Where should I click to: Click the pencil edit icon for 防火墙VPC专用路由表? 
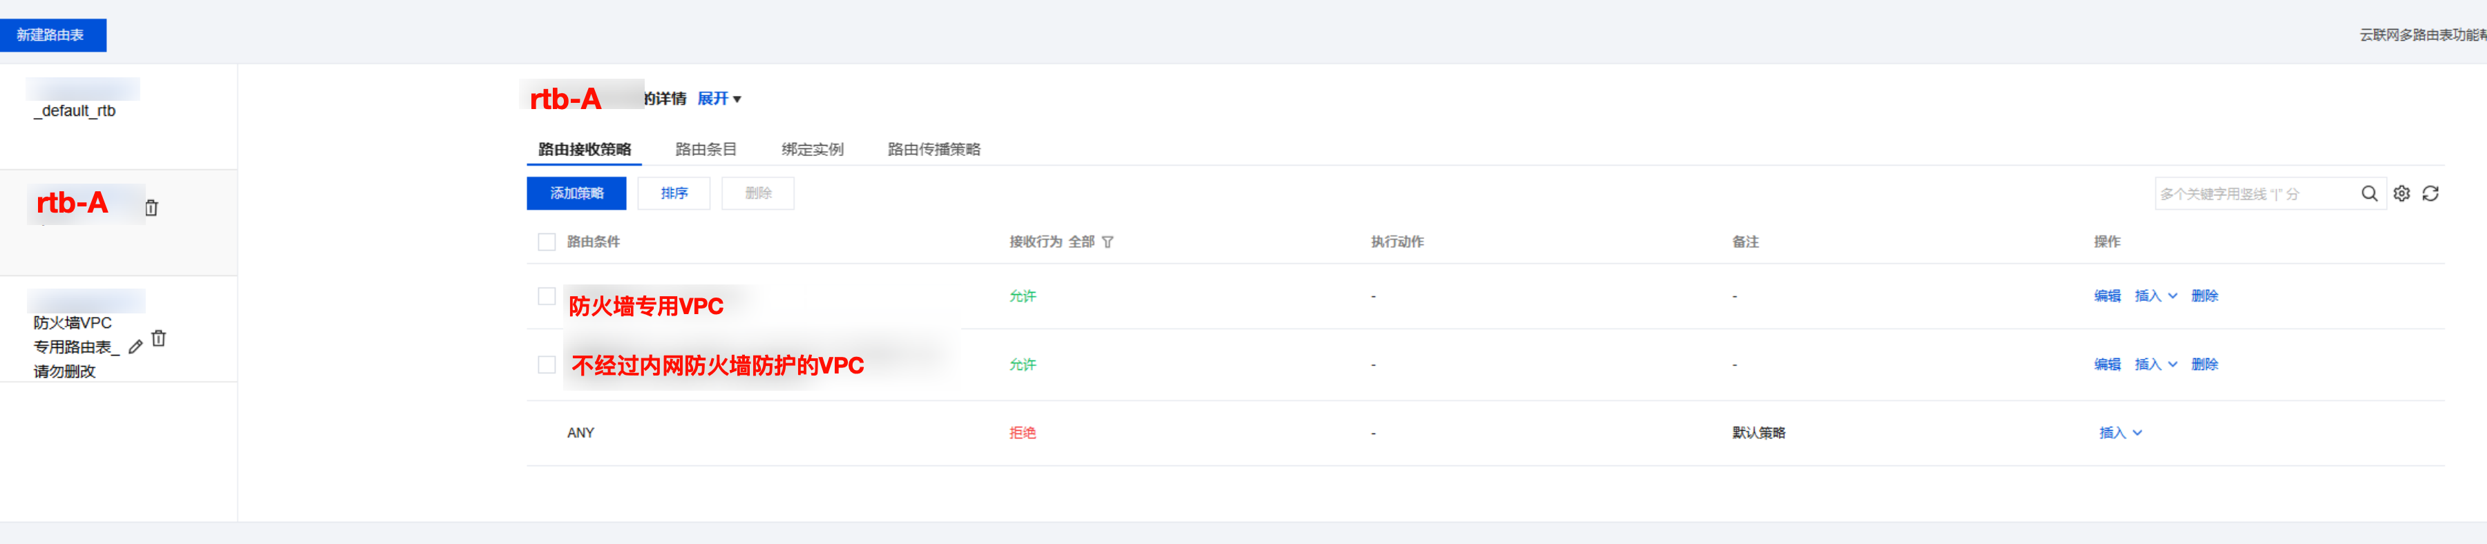click(x=136, y=347)
